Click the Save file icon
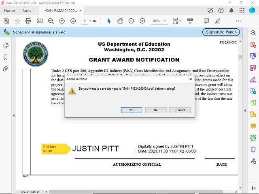 tap(6, 21)
